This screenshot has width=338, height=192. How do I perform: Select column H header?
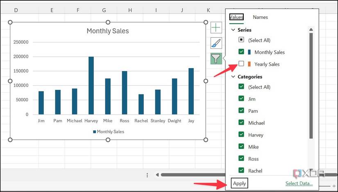coord(130,10)
